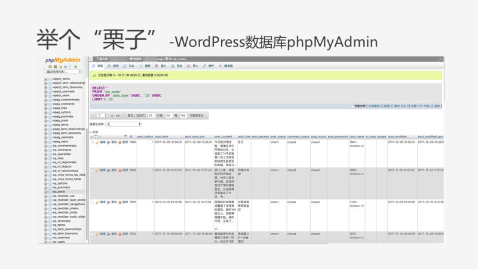Click red delete icon for row 7838

[120, 170]
